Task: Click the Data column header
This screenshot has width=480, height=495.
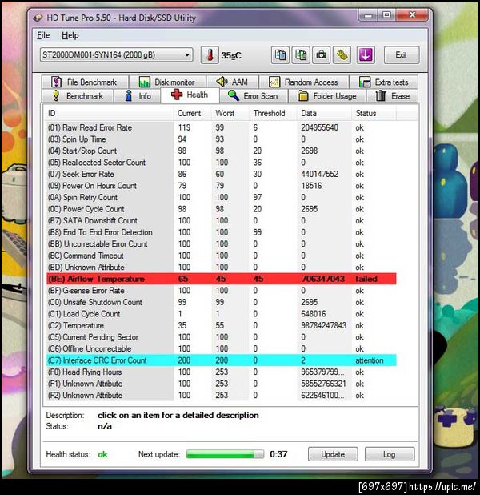Action: click(324, 113)
